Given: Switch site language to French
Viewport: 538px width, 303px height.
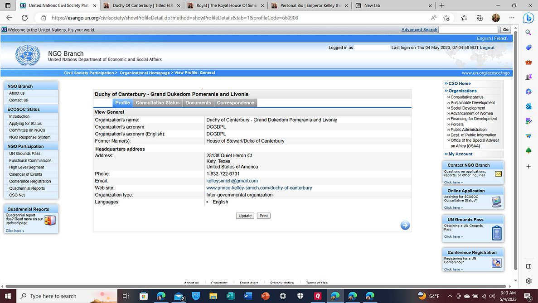Looking at the screenshot, I should [500, 38].
